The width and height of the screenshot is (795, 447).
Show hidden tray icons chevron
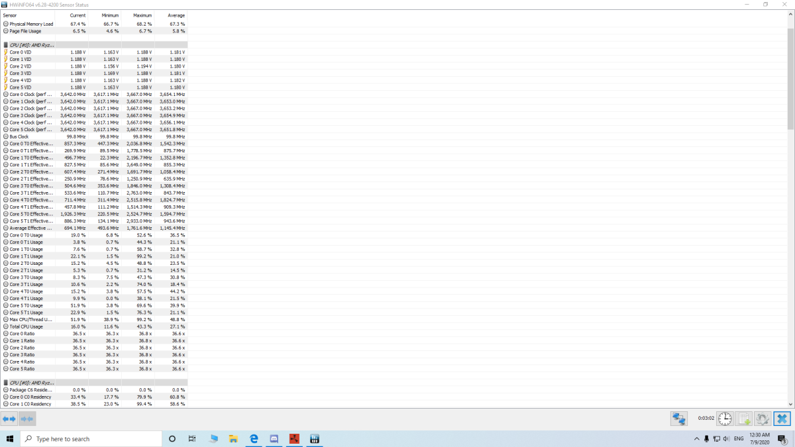coord(696,438)
